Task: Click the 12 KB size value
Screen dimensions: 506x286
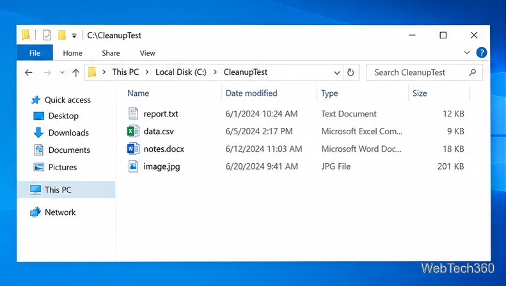Action: (x=454, y=114)
